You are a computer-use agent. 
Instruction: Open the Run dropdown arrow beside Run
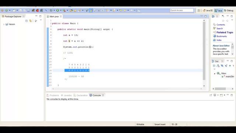pyautogui.click(x=61, y=10)
